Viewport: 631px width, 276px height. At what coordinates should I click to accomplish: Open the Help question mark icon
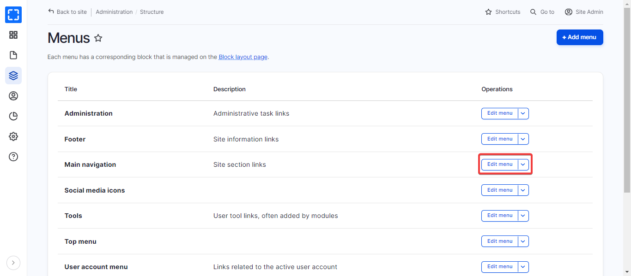[x=13, y=157]
